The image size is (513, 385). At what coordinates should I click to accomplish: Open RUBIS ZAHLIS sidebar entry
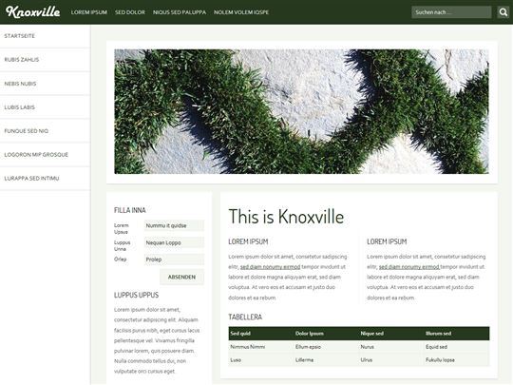pyautogui.click(x=46, y=60)
